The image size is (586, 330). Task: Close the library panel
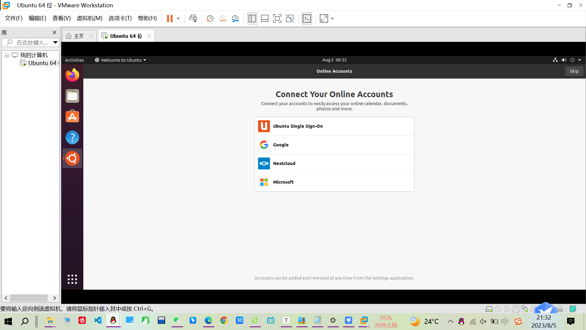pos(54,32)
